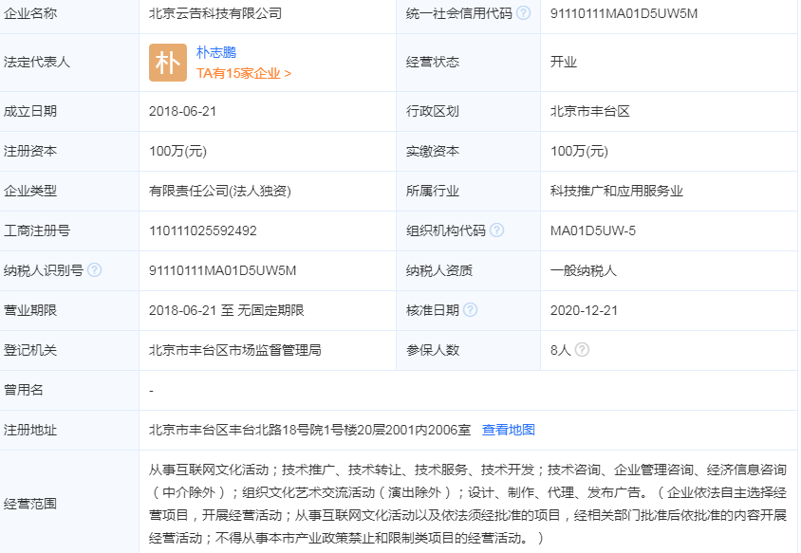The image size is (801, 553).
Task: Click 注册地址 label
Action: click(x=30, y=430)
